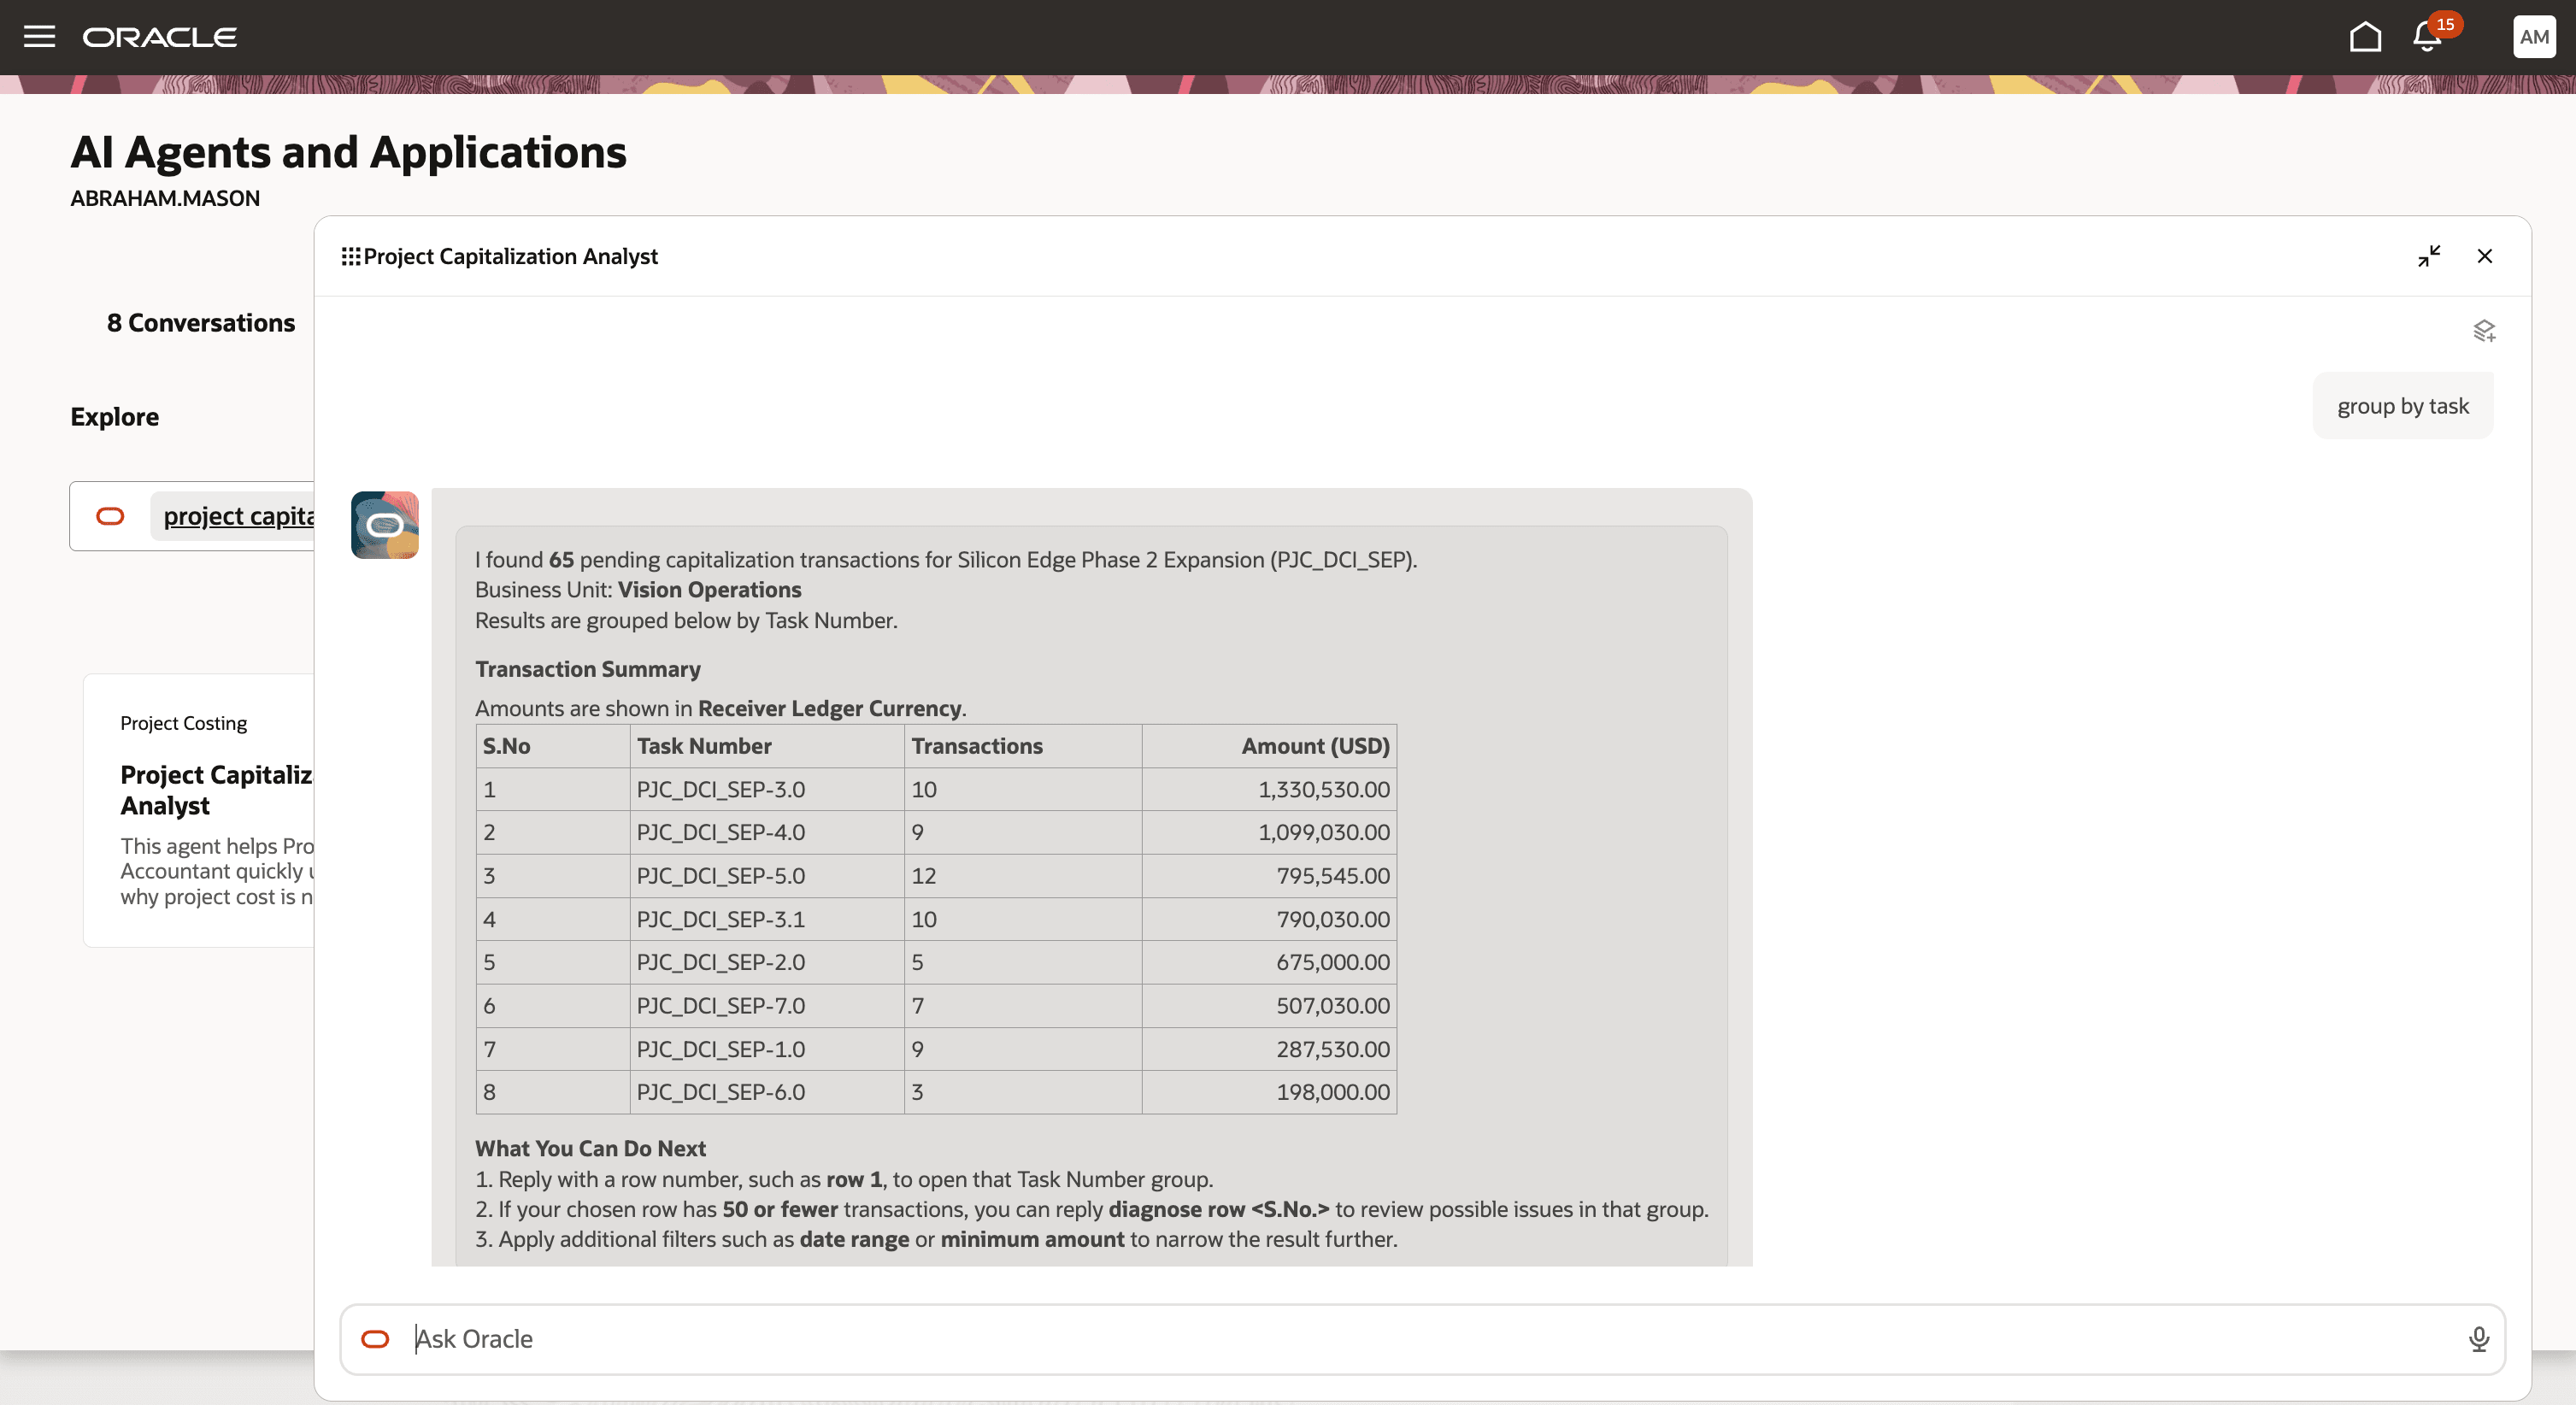The image size is (2576, 1405).
Task: Click the amount 795,545.00
Action: pyautogui.click(x=1332, y=876)
